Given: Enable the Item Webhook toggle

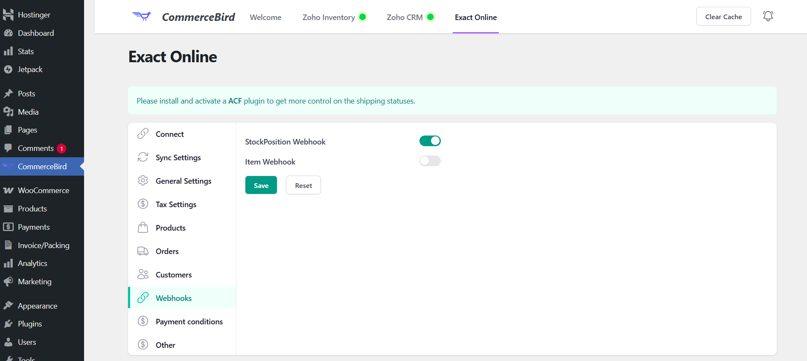Looking at the screenshot, I should pos(430,161).
